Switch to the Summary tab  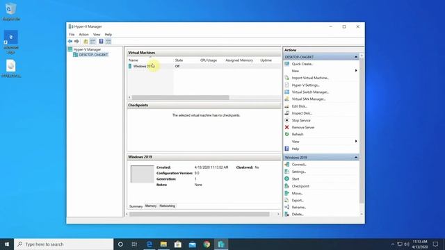click(136, 206)
